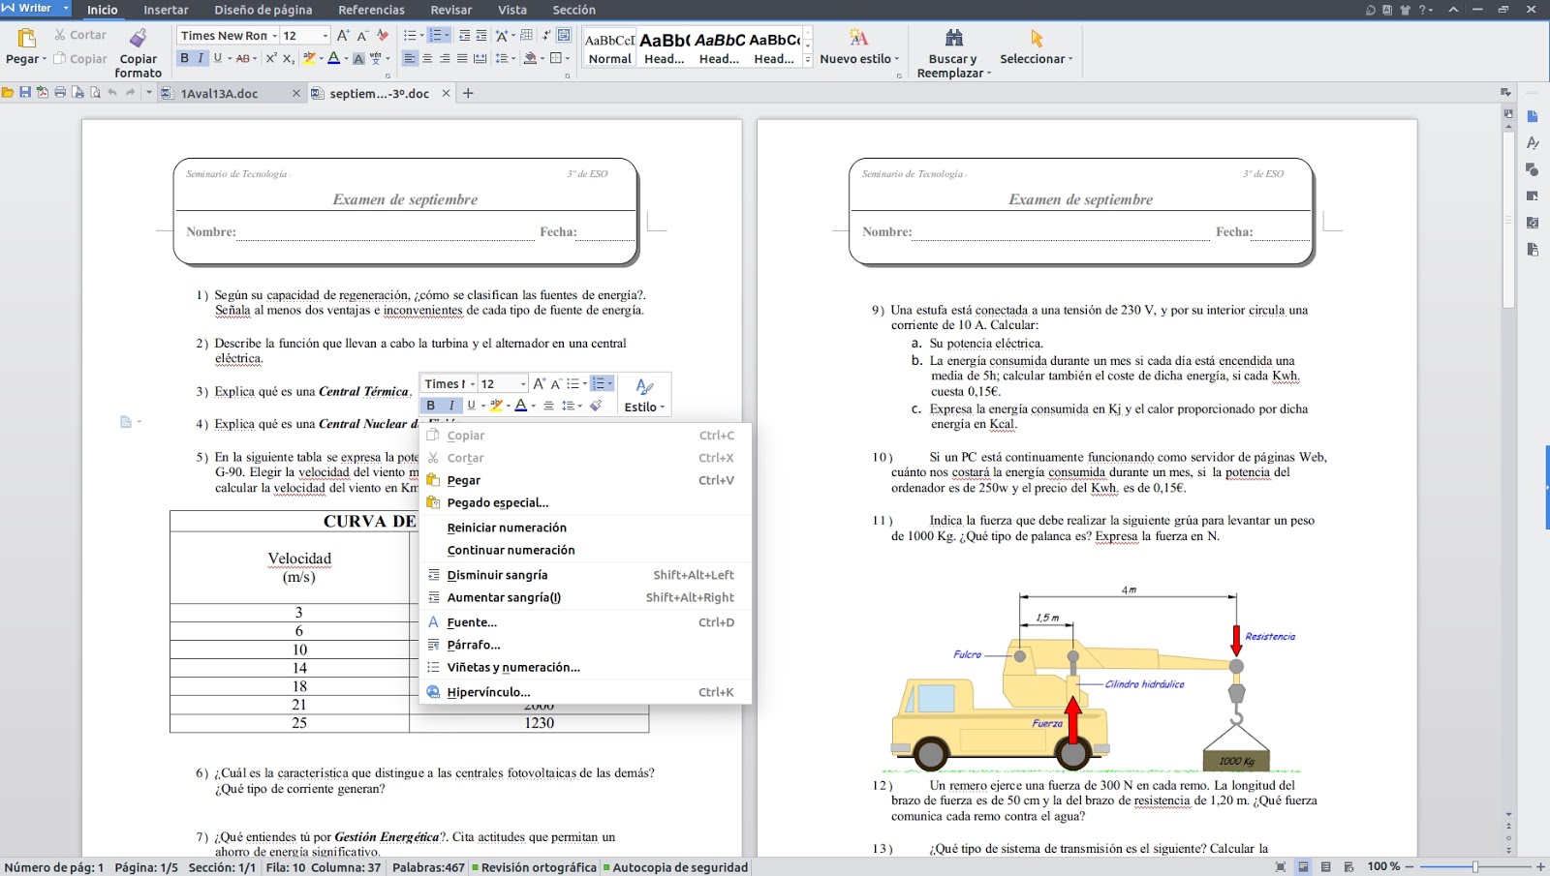The height and width of the screenshot is (876, 1550).
Task: Open the ribbon font size dropdown
Action: (325, 36)
